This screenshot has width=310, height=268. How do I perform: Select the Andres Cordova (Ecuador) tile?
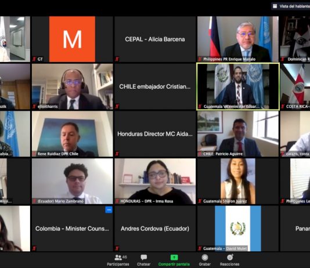tap(155, 229)
